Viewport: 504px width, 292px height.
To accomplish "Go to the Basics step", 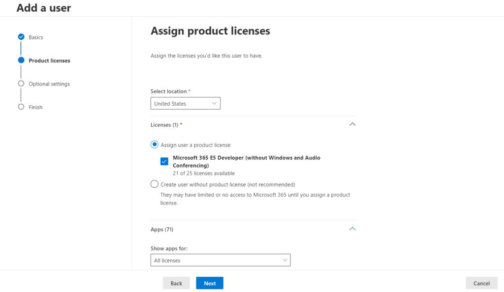I will pyautogui.click(x=36, y=37).
